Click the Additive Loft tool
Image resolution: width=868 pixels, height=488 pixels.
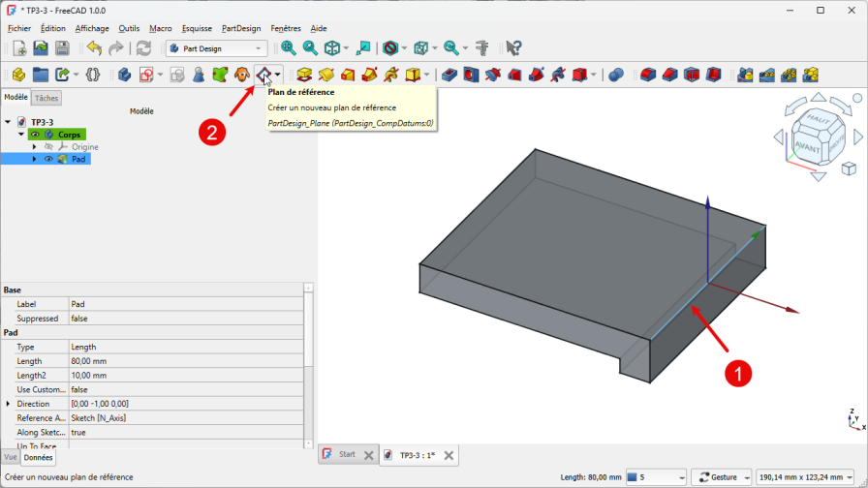point(348,75)
